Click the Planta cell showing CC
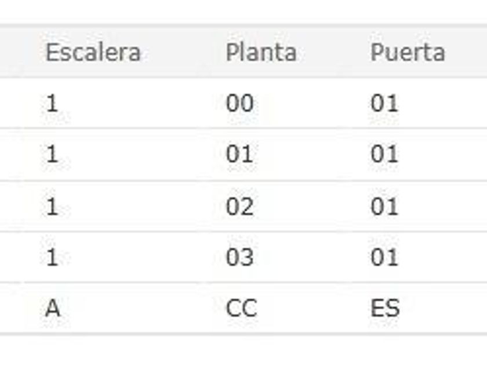 click(241, 308)
